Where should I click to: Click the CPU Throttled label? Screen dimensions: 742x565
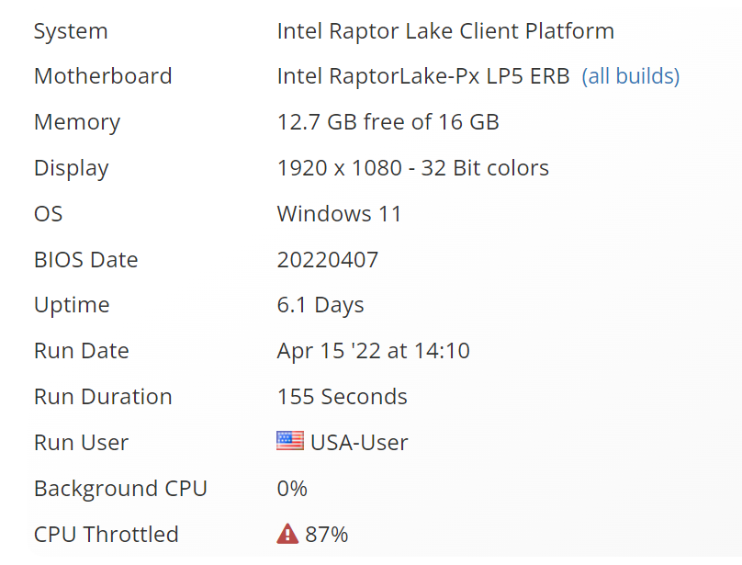tap(106, 535)
